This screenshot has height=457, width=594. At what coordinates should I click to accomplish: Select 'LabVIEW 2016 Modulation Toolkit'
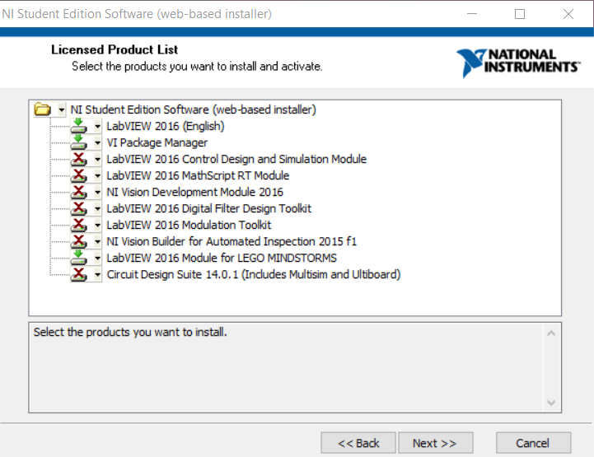(x=189, y=225)
